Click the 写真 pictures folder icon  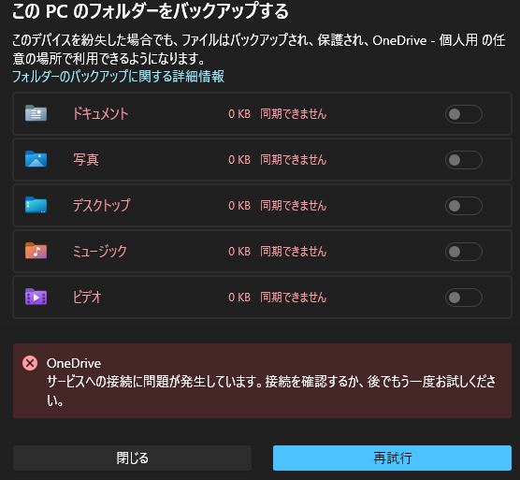tap(36, 159)
